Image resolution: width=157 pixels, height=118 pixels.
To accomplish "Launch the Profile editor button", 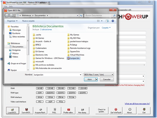I will tap(69, 110).
